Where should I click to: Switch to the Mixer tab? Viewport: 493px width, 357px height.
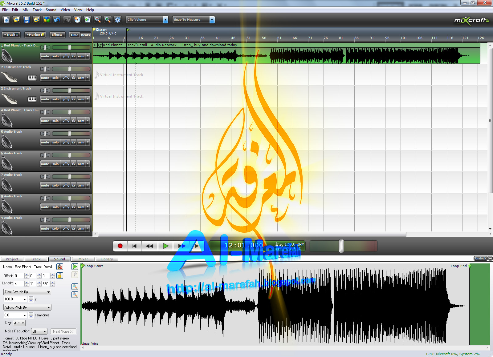[83, 259]
